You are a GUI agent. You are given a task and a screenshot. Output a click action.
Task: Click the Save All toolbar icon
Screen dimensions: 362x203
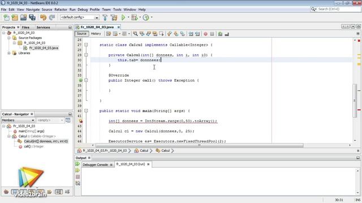point(32,17)
